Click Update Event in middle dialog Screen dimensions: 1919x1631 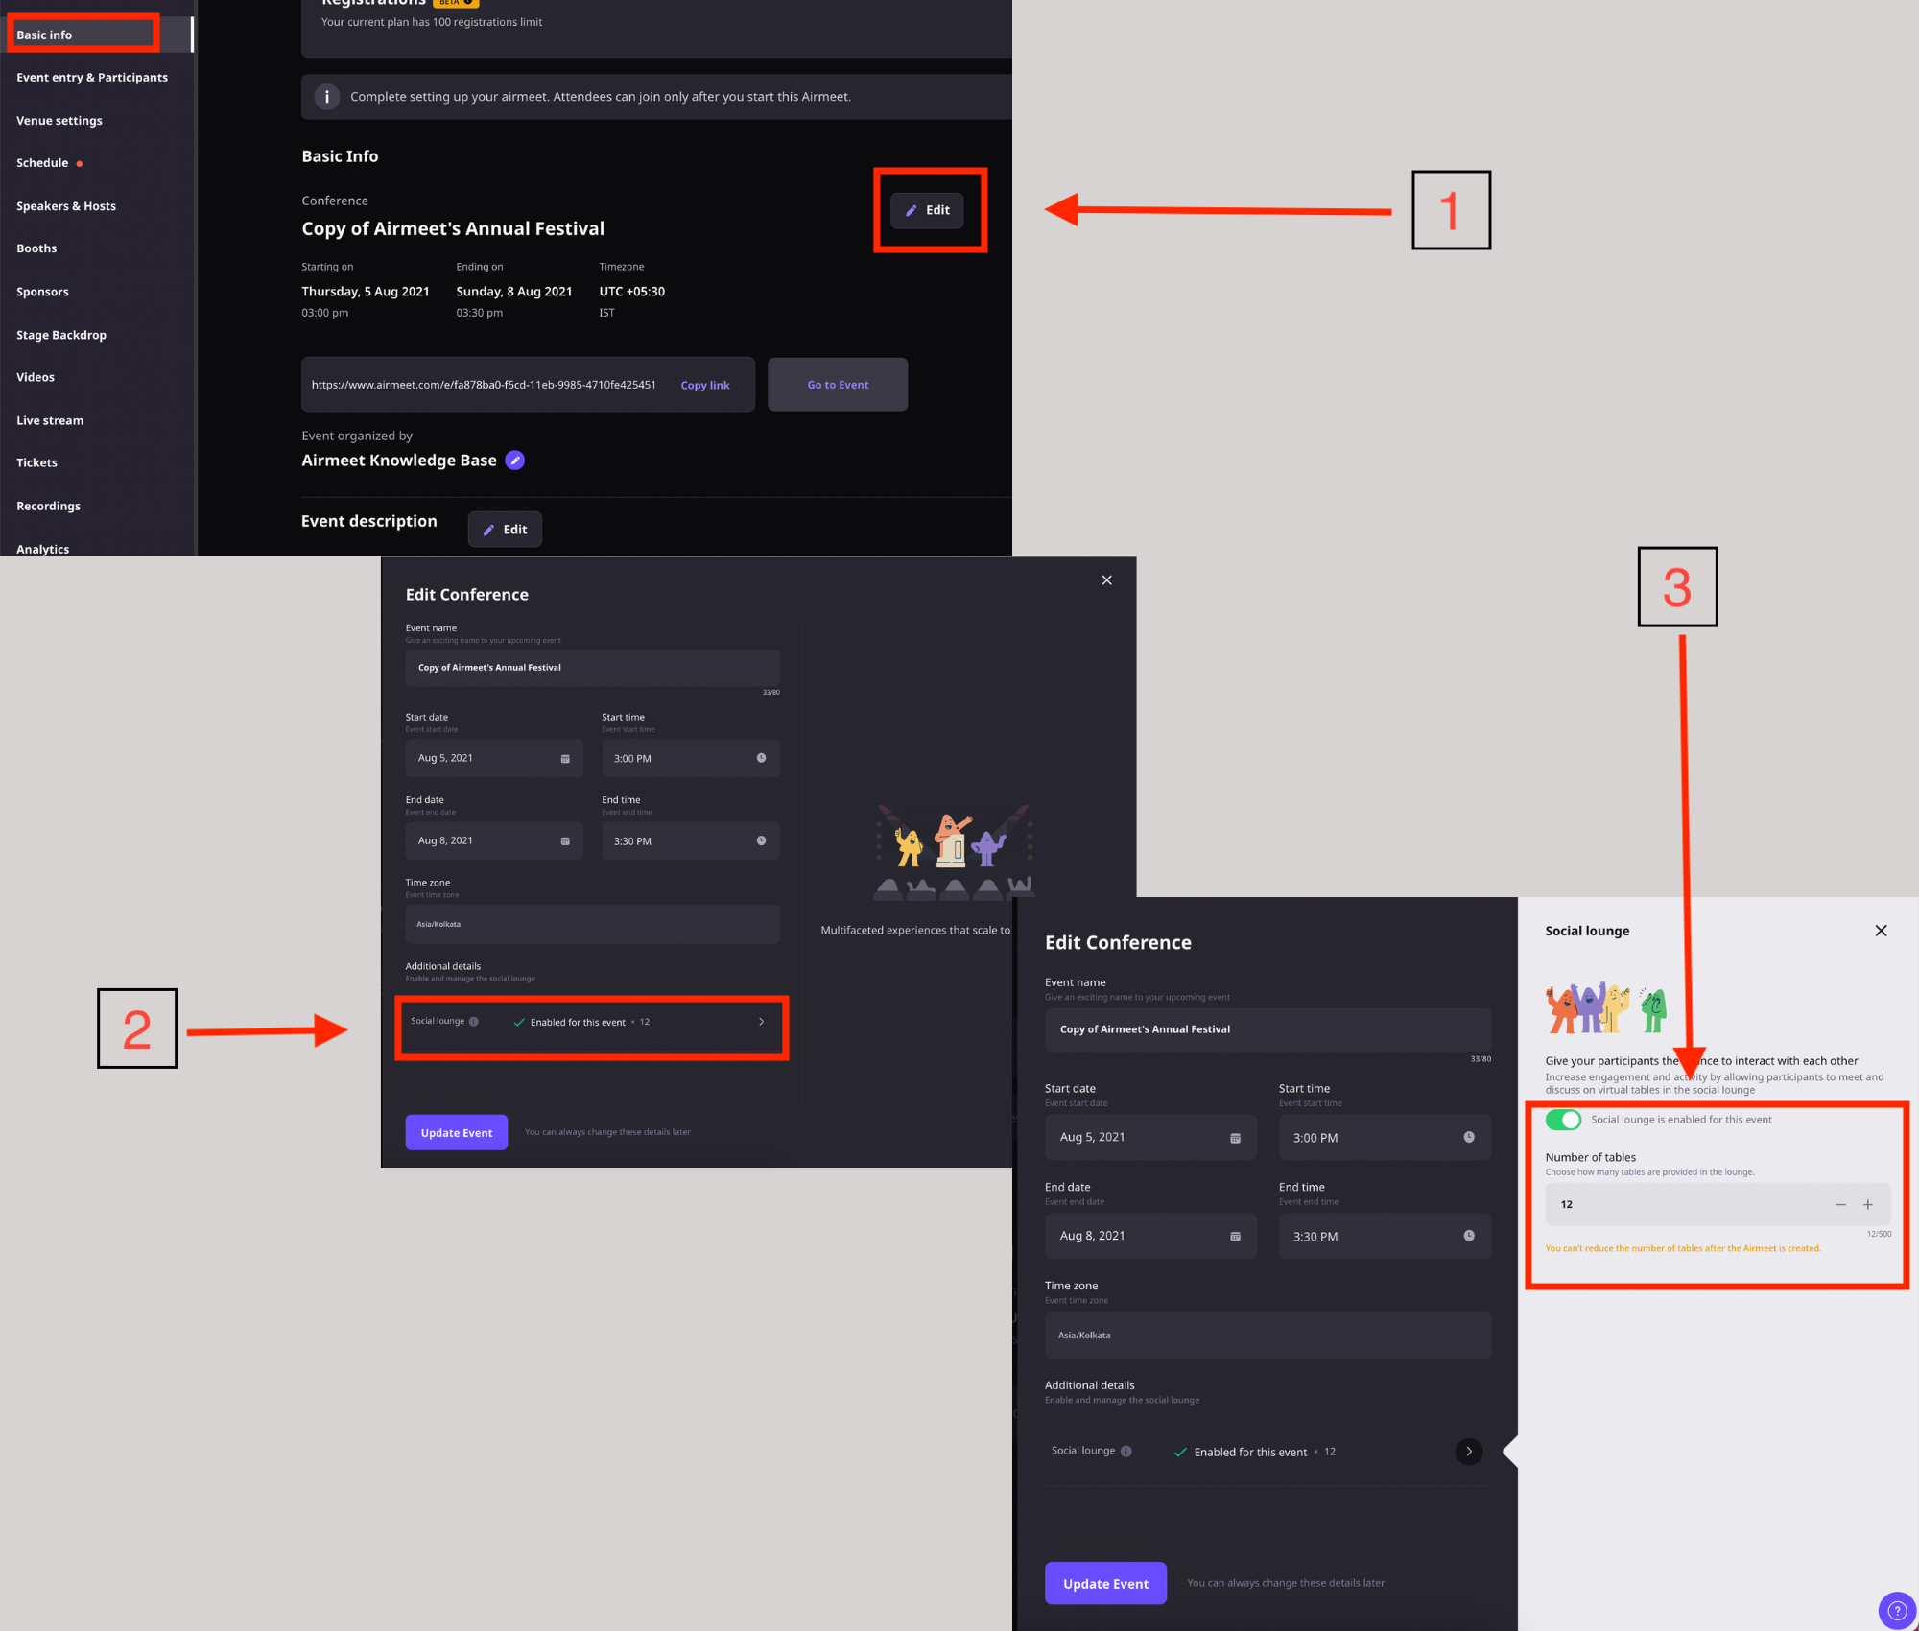(x=457, y=1133)
